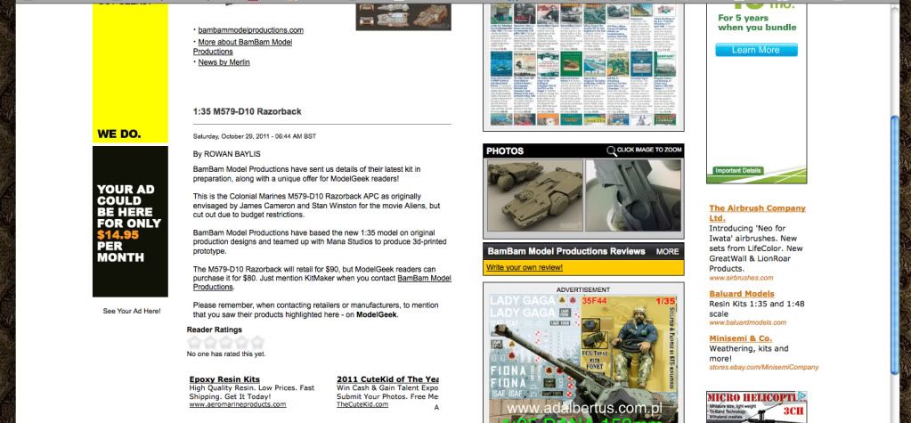Image resolution: width=911 pixels, height=423 pixels.
Task: Open the 2011 CuteKid of The Year ad
Action: click(x=387, y=379)
